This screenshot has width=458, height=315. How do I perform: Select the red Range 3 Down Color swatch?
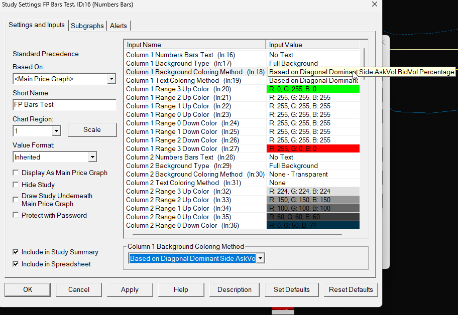click(313, 149)
